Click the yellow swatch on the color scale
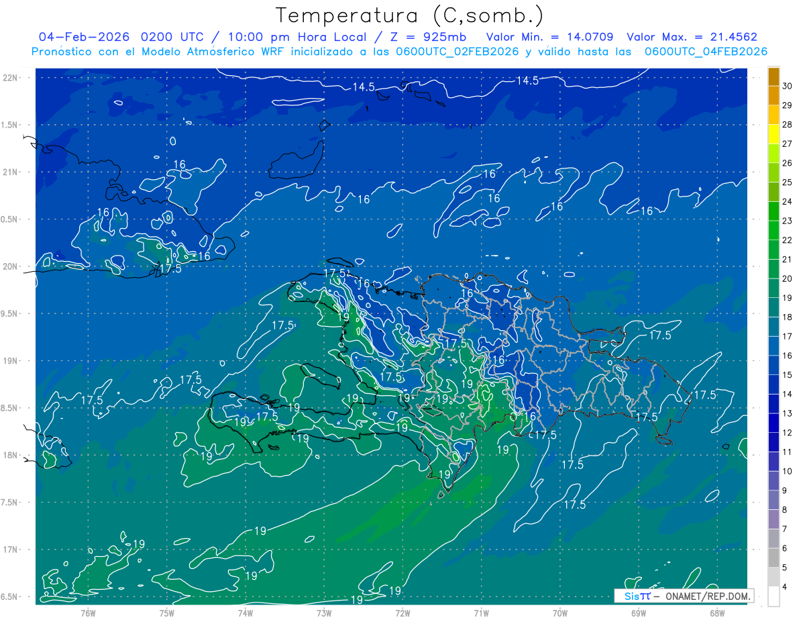The width and height of the screenshot is (805, 622). tap(773, 134)
